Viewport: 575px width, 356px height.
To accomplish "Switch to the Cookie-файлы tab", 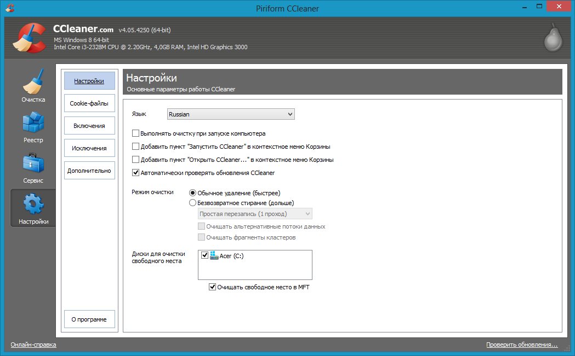I will point(89,103).
